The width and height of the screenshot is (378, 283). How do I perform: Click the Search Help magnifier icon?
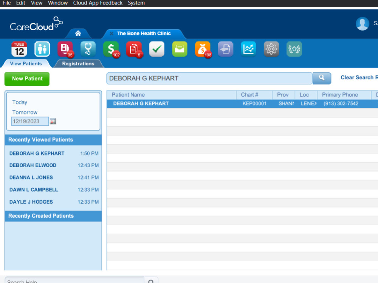click(x=151, y=281)
